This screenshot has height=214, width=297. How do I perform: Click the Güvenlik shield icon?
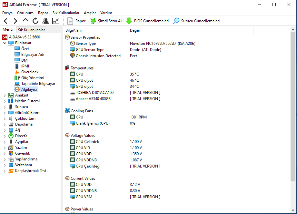(11, 153)
